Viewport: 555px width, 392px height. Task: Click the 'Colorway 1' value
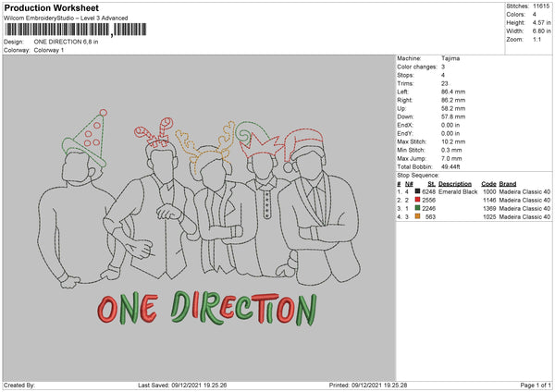coord(49,50)
